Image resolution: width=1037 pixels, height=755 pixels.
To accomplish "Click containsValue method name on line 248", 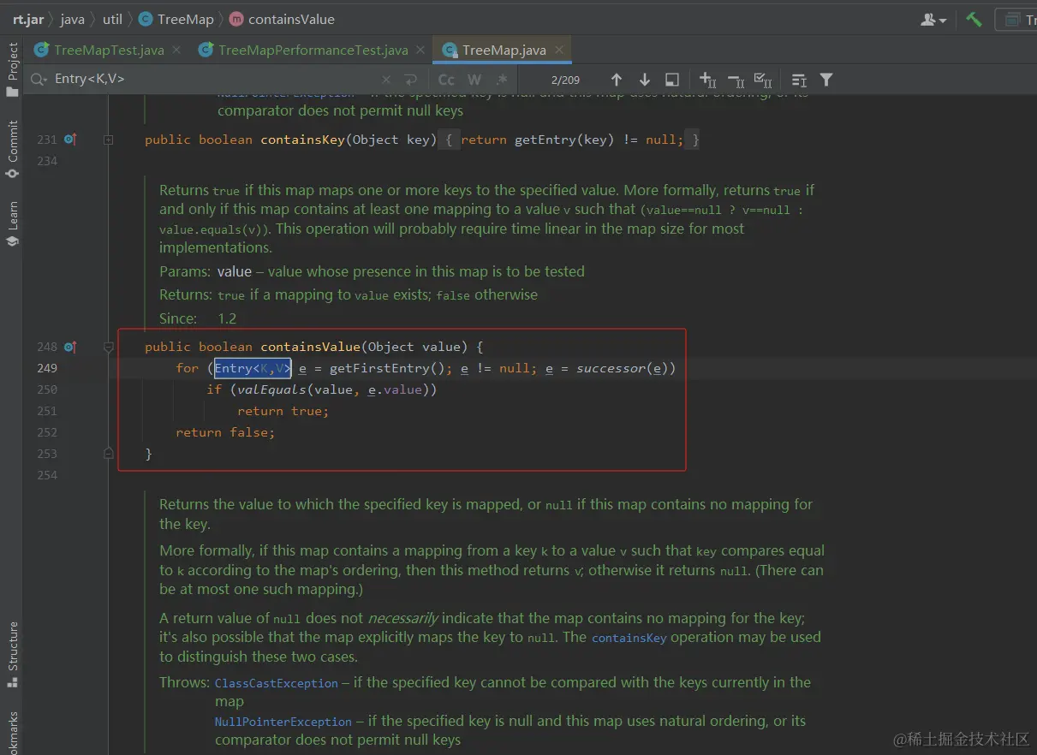I will pos(310,347).
